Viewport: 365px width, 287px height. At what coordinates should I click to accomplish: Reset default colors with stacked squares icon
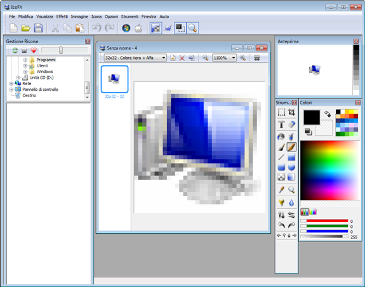[x=309, y=131]
